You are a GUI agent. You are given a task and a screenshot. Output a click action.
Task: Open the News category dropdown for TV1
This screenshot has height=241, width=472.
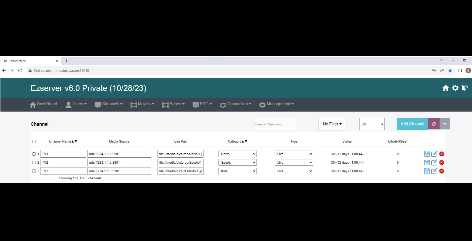point(238,154)
